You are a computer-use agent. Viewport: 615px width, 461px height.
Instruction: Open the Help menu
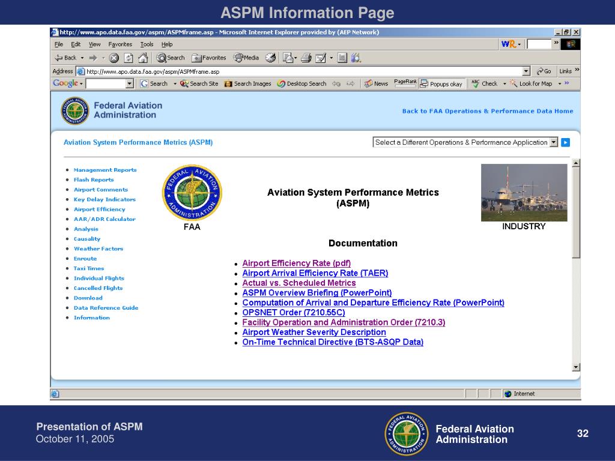pos(167,44)
